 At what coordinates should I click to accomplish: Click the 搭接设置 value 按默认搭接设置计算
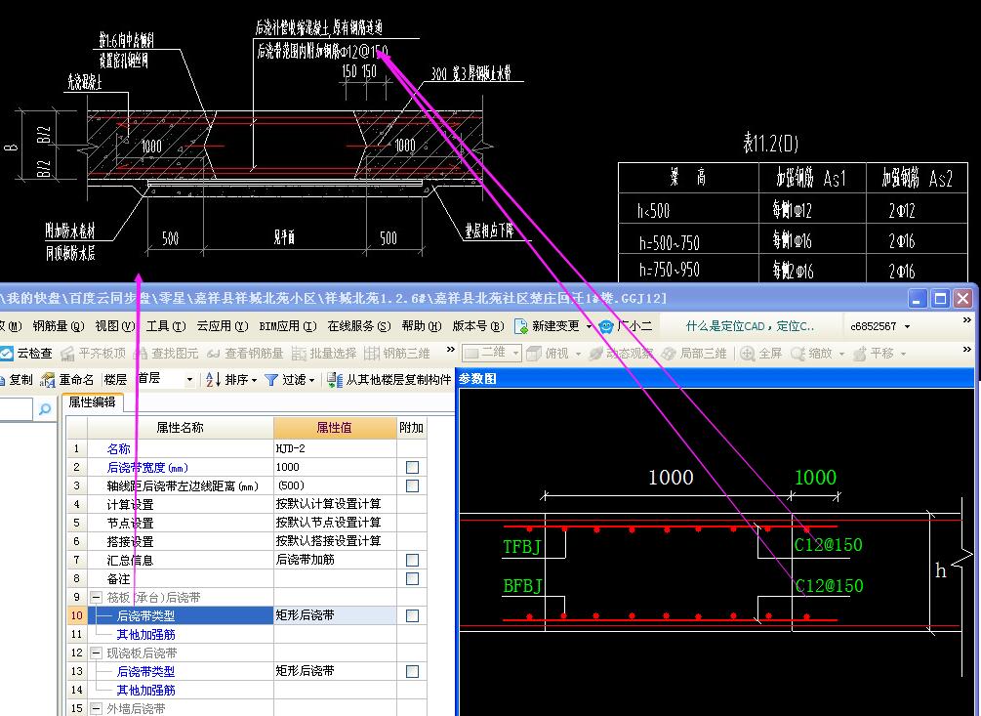pyautogui.click(x=335, y=541)
